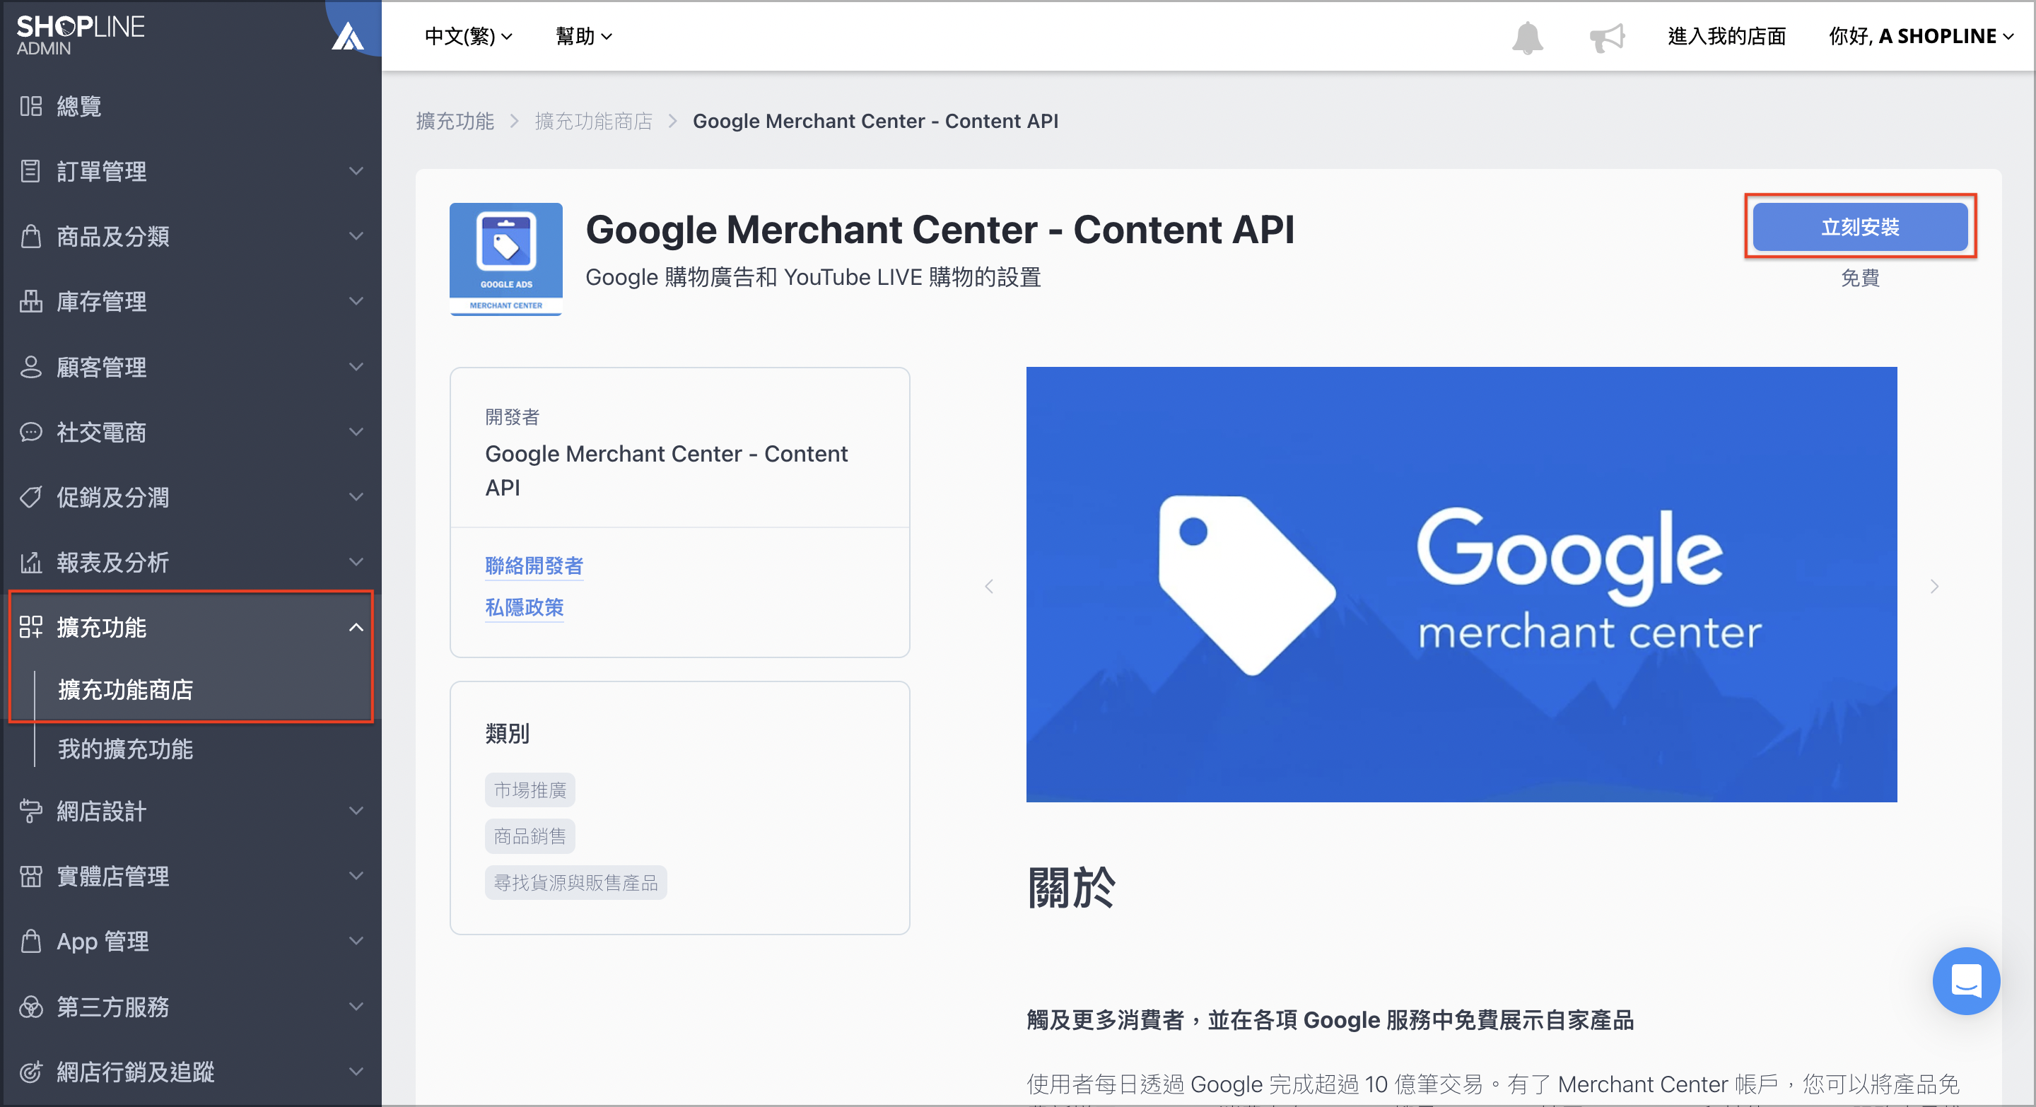Image resolution: width=2036 pixels, height=1107 pixels.
Task: Open the 中文(繁) language dropdown
Action: tap(468, 36)
